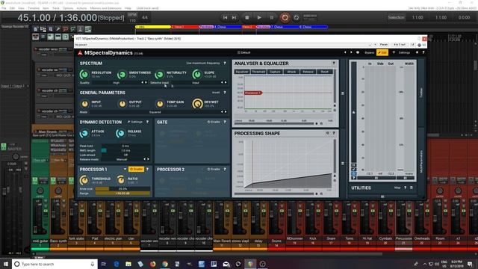The image size is (478, 269).
Task: Open Dynamic Detection Settings
Action: pyautogui.click(x=135, y=122)
